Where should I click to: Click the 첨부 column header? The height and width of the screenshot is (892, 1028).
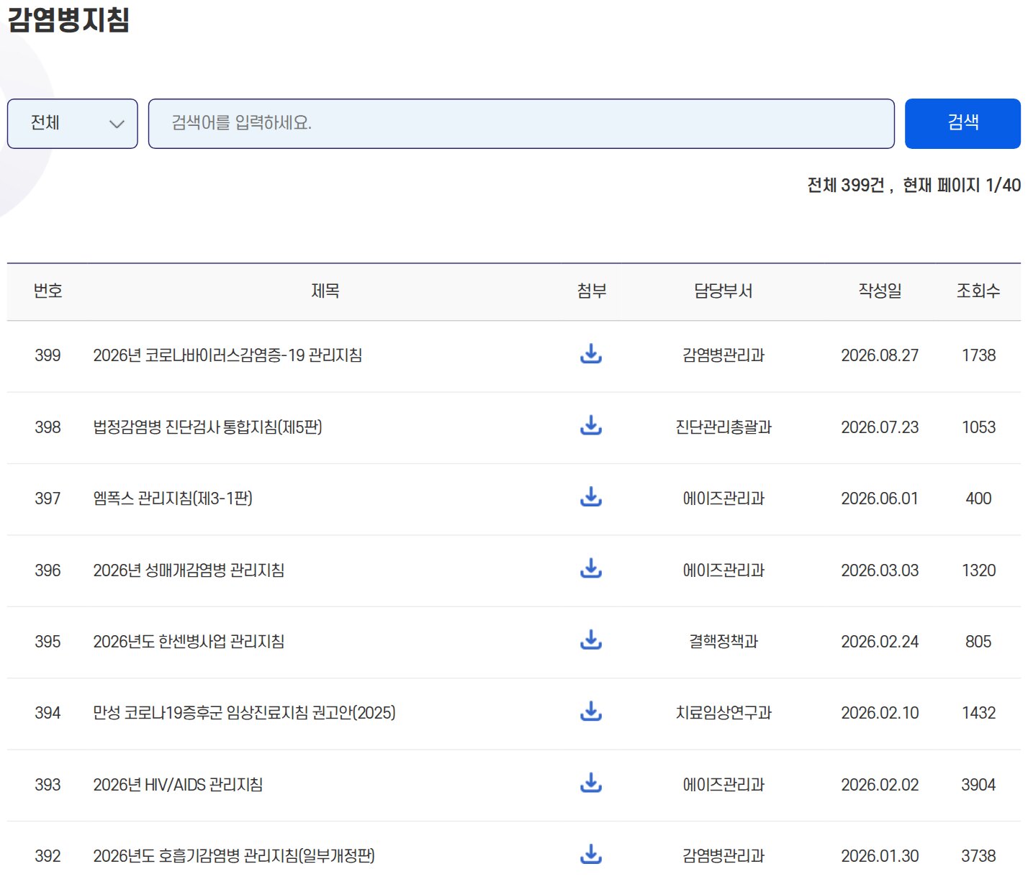tap(592, 291)
